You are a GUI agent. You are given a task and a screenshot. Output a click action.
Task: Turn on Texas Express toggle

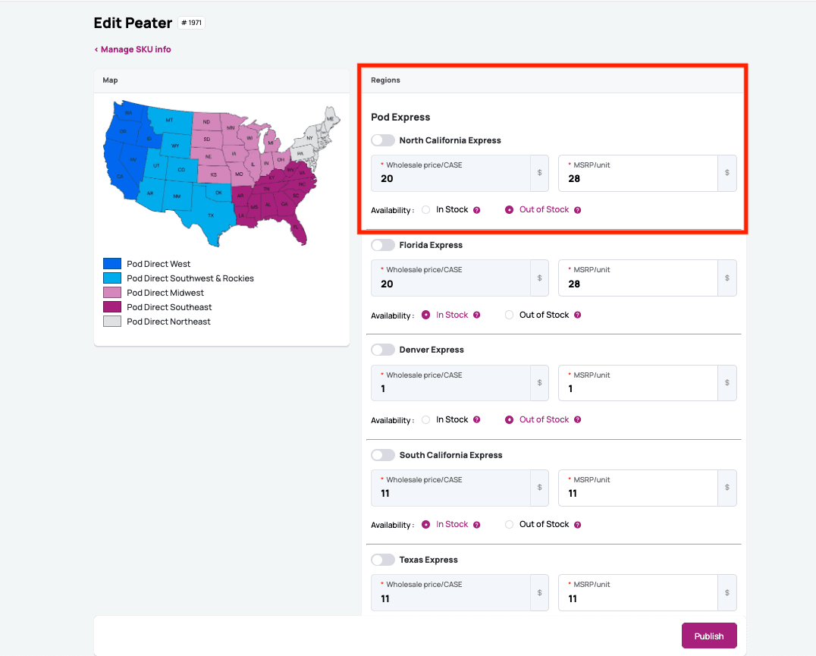(x=383, y=560)
